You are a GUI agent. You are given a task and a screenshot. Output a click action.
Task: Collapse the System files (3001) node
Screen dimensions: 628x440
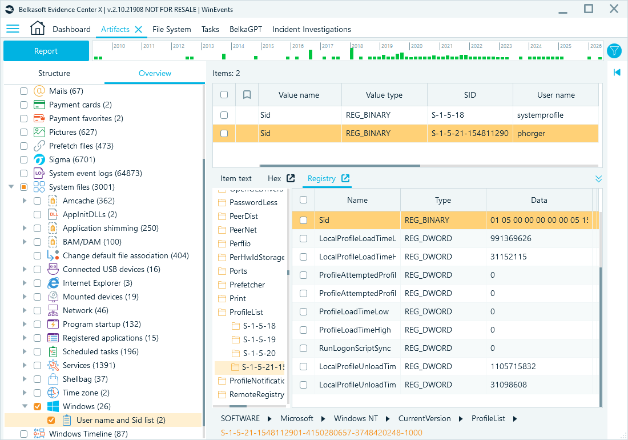[11, 187]
